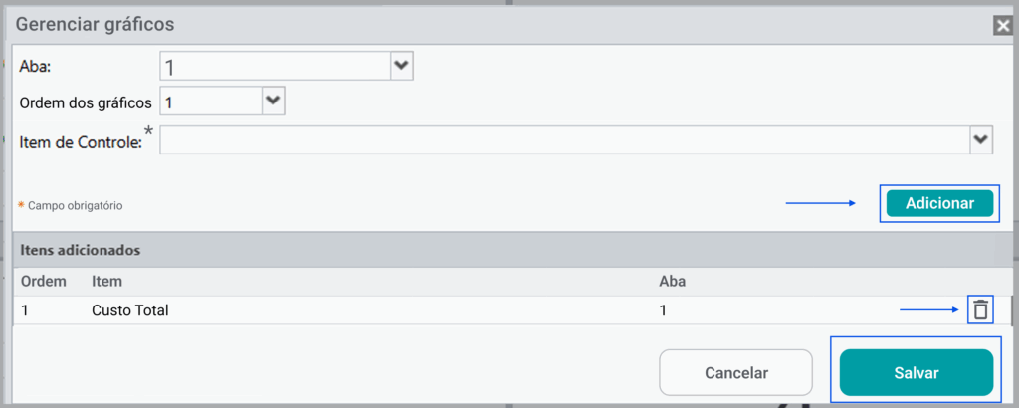Open the Ordem dos gráficos dropdown arrow
The height and width of the screenshot is (408, 1019).
[274, 102]
